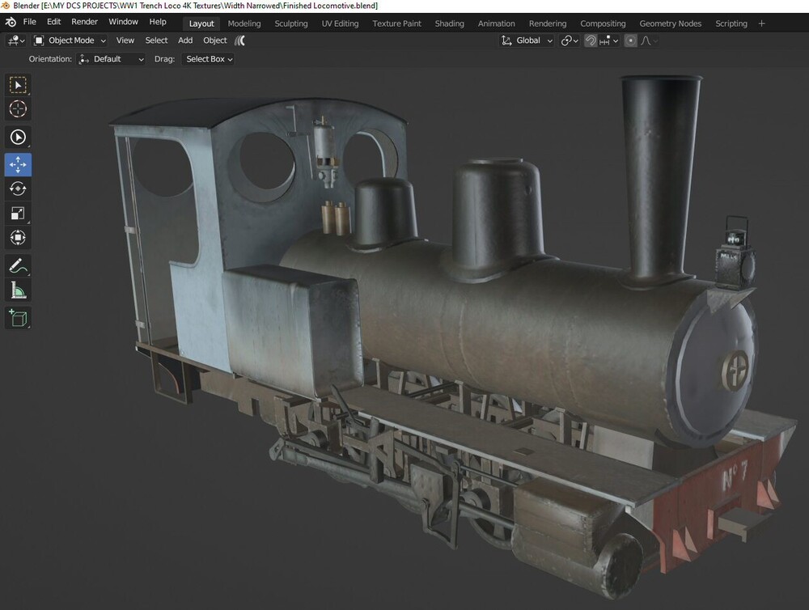Toggle Snap magnet on or off
Image resolution: width=809 pixels, height=610 pixels.
point(591,40)
